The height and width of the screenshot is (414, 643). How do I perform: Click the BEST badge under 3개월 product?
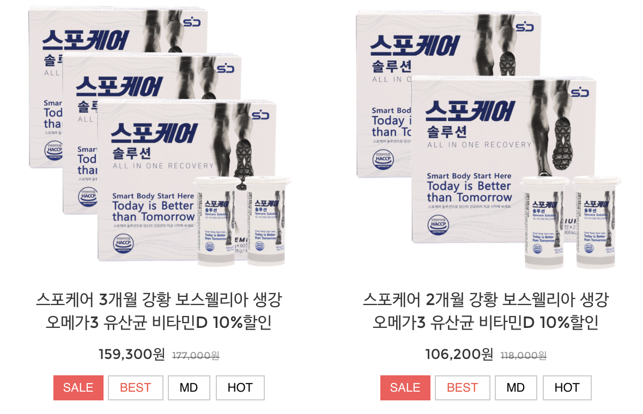coord(135,387)
